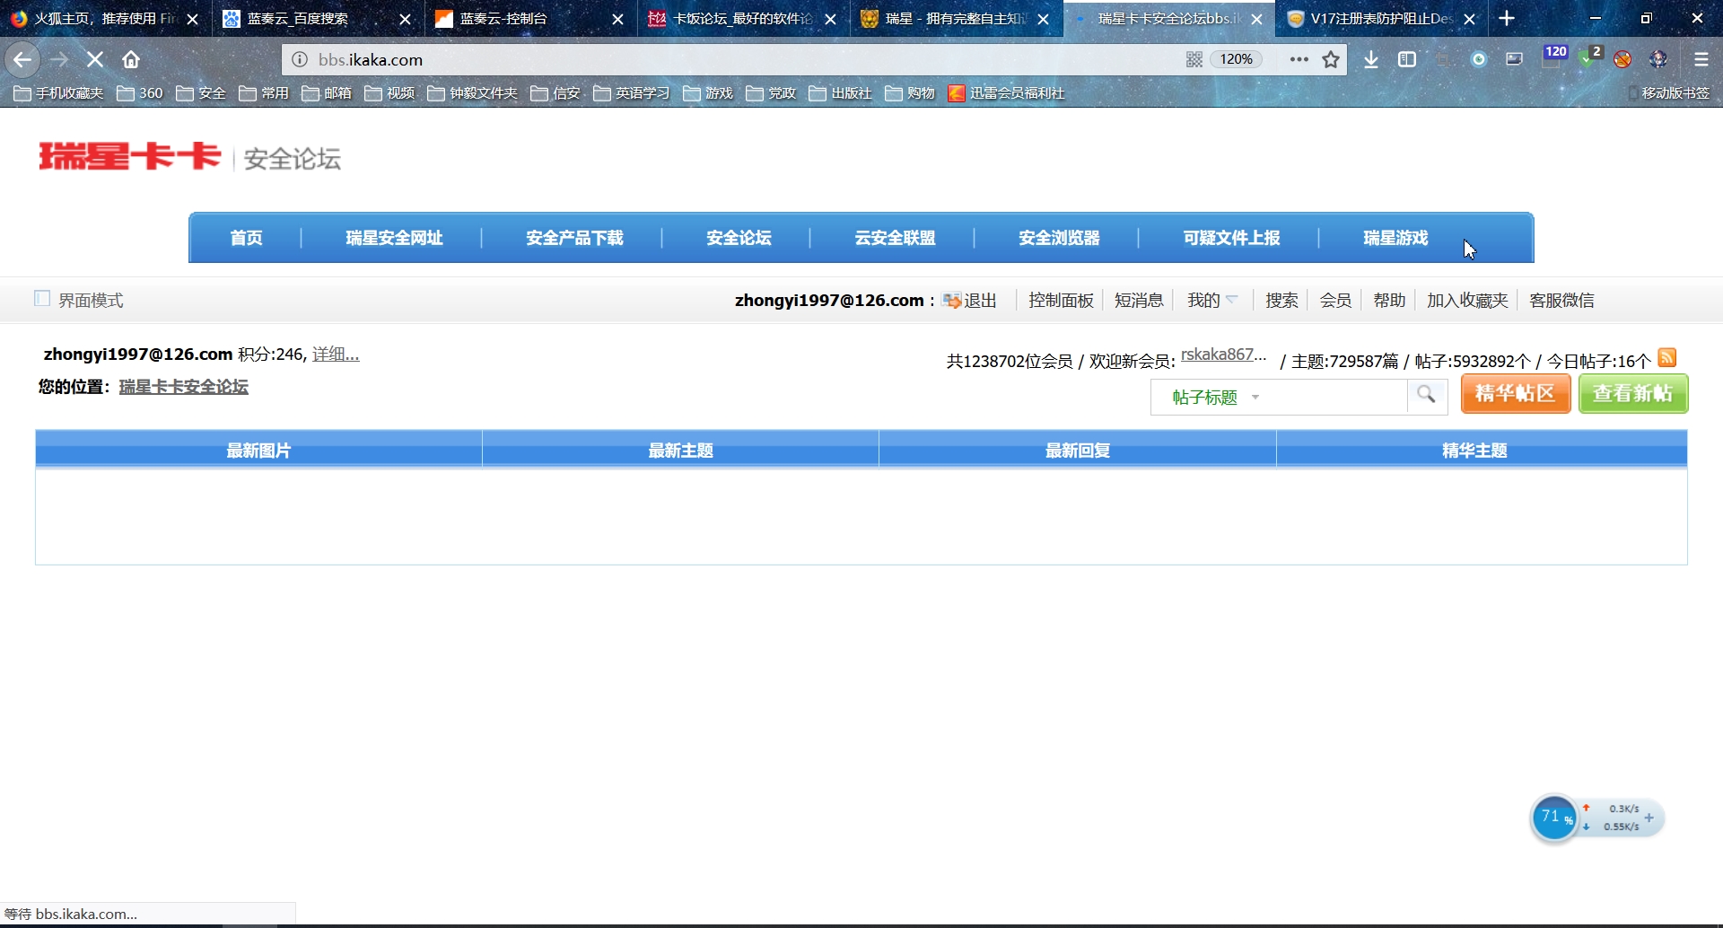1723x928 pixels.
Task: Open the 120% zoom level control
Action: pyautogui.click(x=1236, y=59)
